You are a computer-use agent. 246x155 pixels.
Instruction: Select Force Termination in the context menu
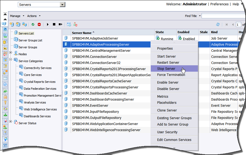point(171,75)
